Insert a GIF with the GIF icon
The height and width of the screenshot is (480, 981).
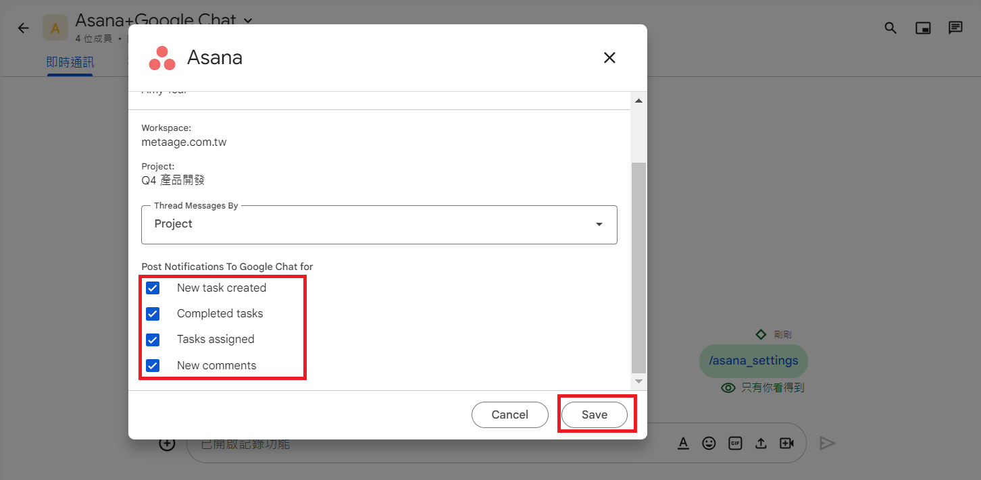pyautogui.click(x=735, y=444)
